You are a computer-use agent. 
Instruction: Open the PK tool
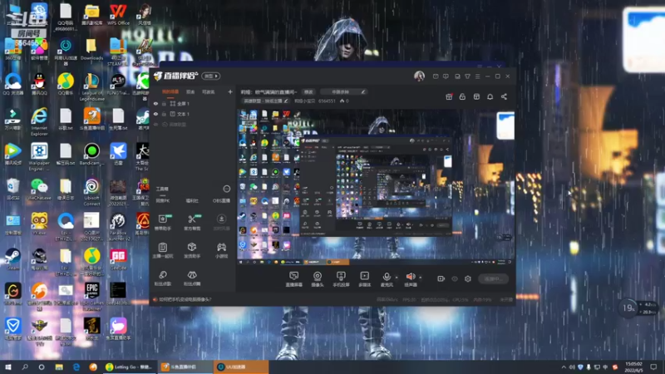[163, 200]
